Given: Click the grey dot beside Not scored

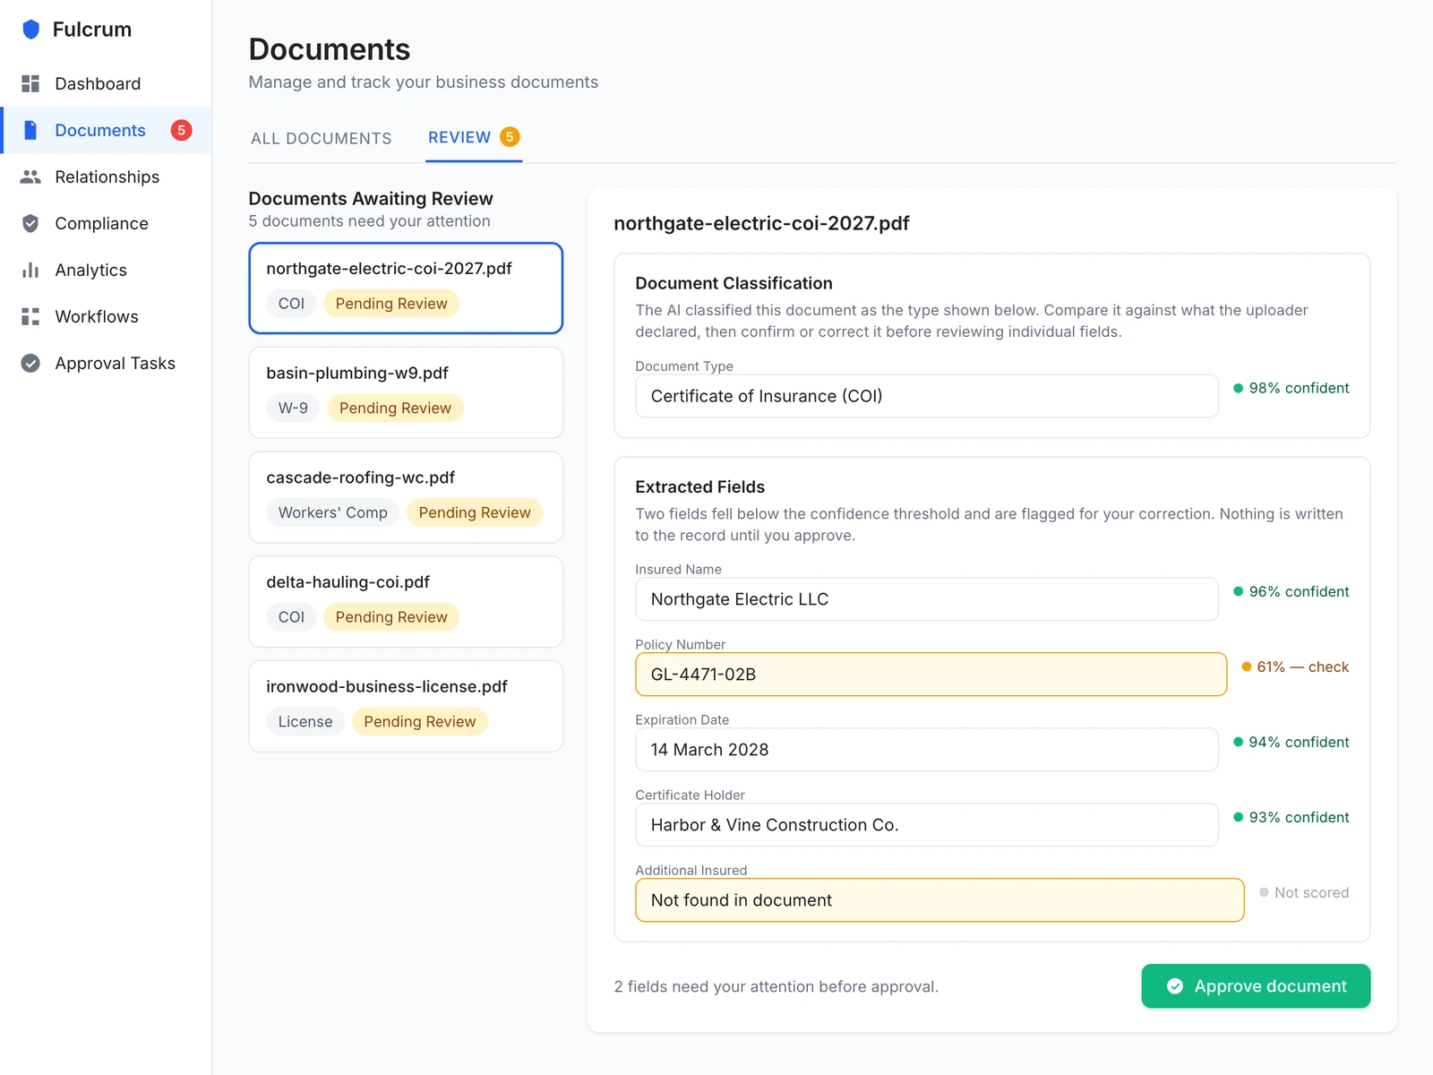Looking at the screenshot, I should click(1264, 892).
